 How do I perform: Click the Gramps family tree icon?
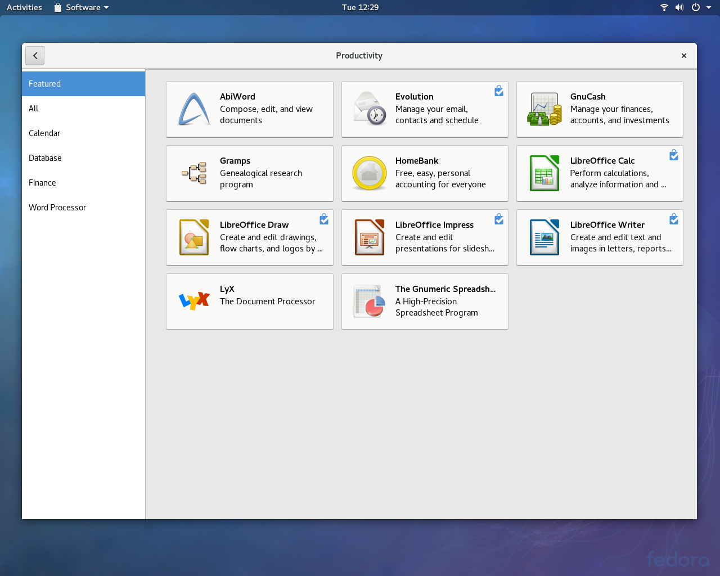194,173
